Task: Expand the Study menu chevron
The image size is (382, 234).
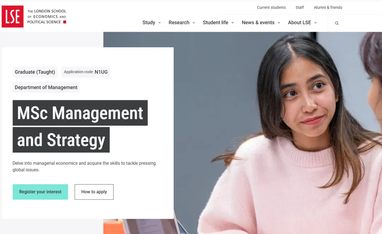Action: 160,23
